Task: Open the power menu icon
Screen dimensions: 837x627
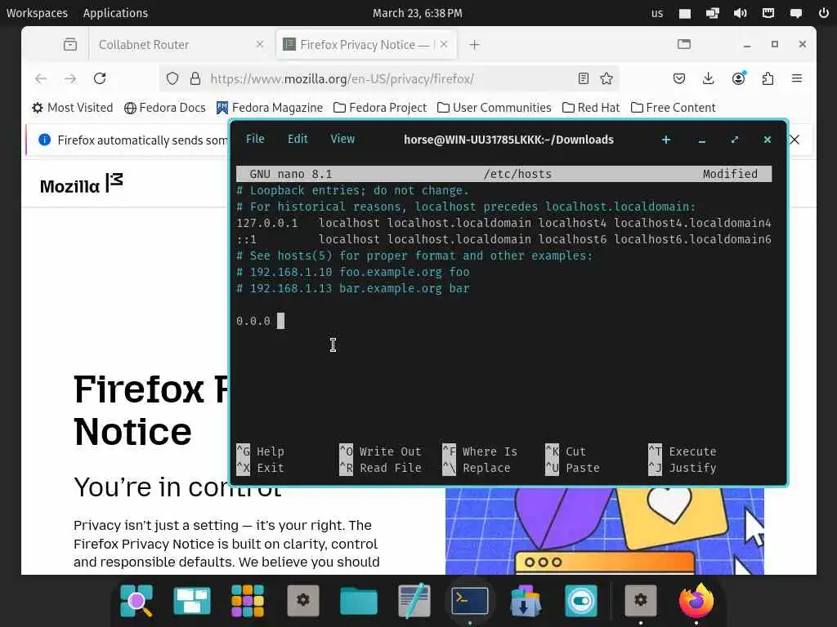Action: pos(824,13)
